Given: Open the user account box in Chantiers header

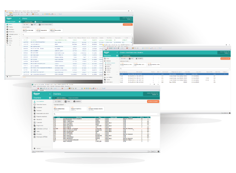Looking at the screenshot, I should point(151,94).
